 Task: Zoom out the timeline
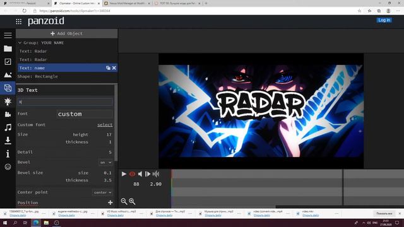click(124, 201)
